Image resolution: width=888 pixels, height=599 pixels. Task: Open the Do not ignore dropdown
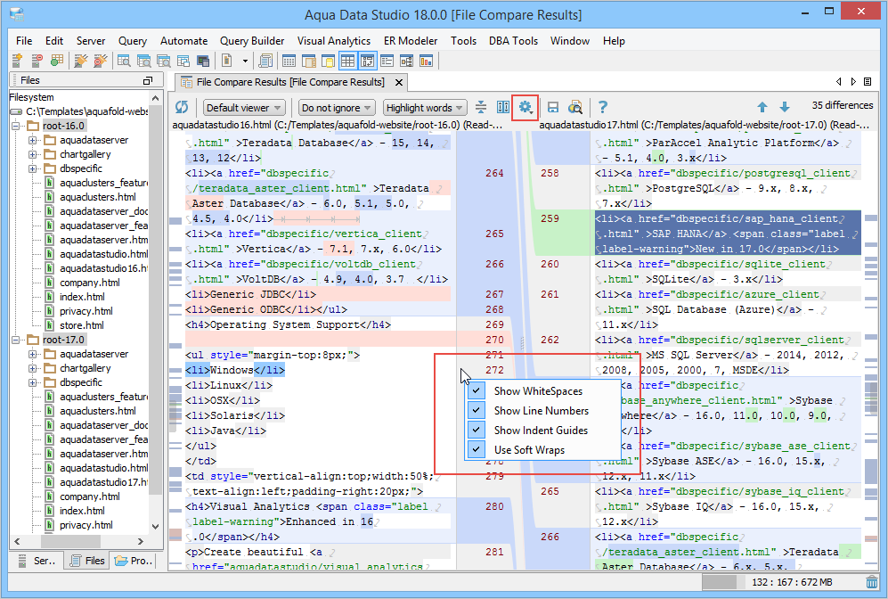(x=336, y=108)
